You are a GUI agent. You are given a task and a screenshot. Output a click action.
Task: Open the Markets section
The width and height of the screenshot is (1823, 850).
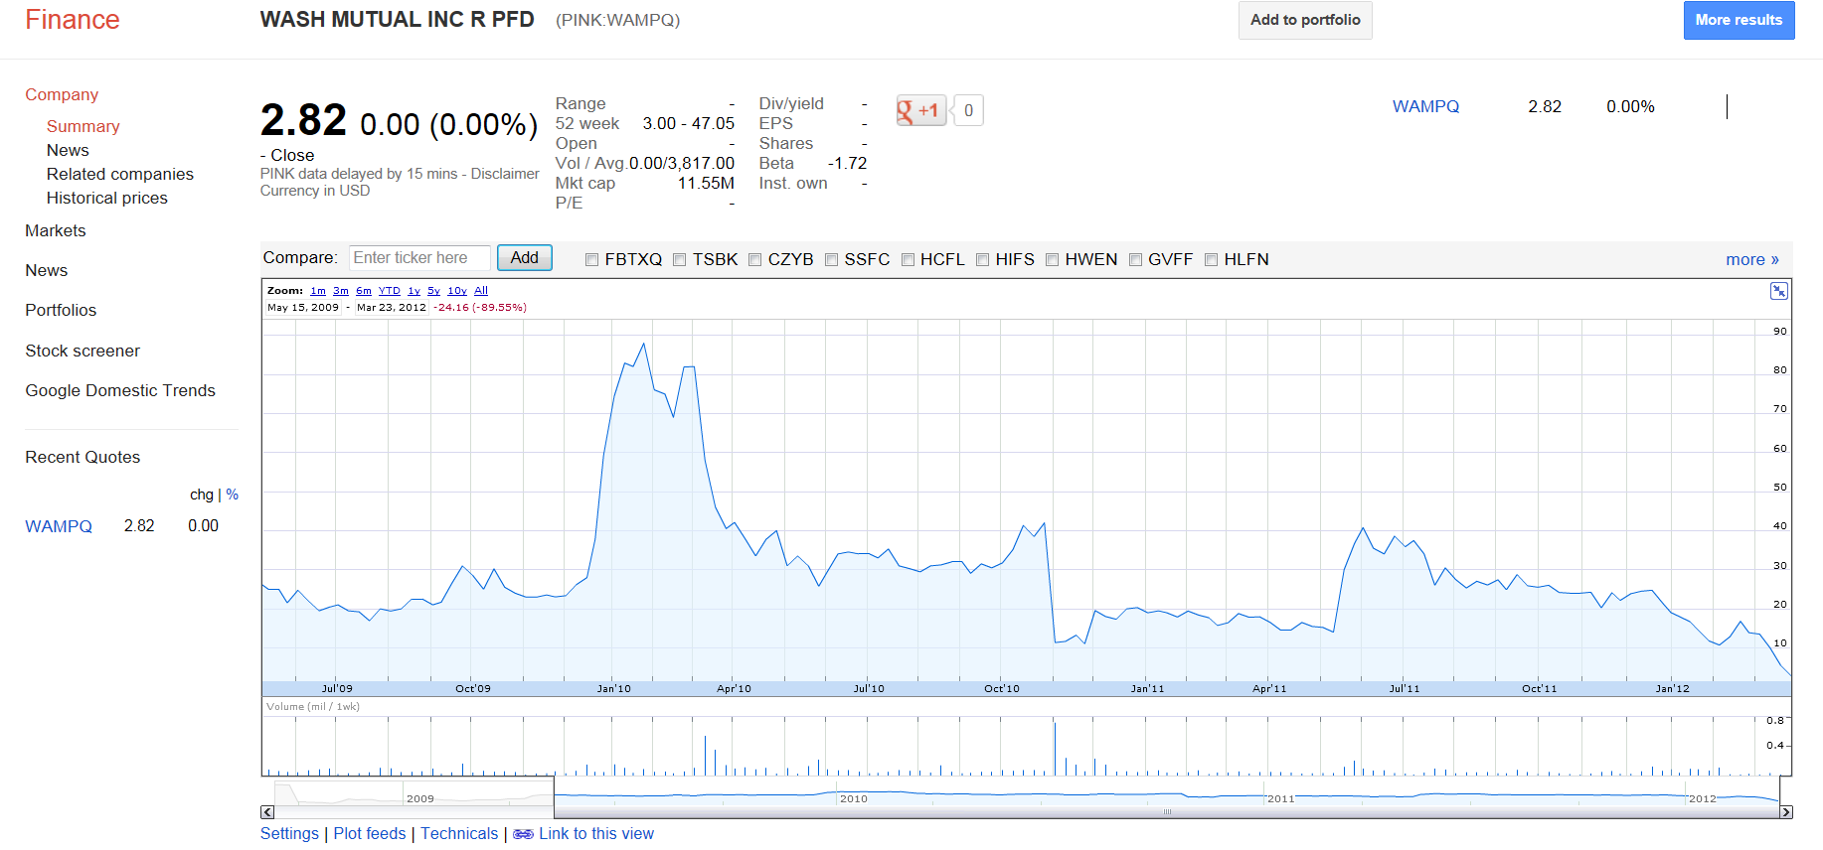56,231
